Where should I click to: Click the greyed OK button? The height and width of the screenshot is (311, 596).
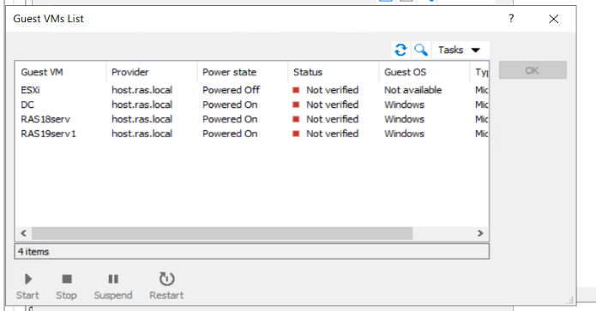[x=533, y=70]
